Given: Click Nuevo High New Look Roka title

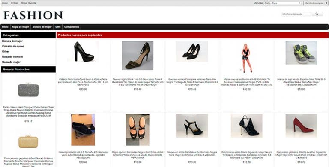Looking at the screenshot, I should tap(138, 82).
